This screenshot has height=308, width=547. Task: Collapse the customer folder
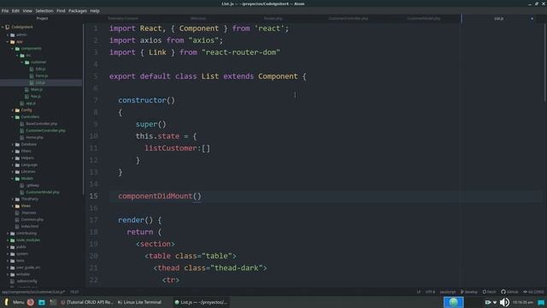click(22, 62)
